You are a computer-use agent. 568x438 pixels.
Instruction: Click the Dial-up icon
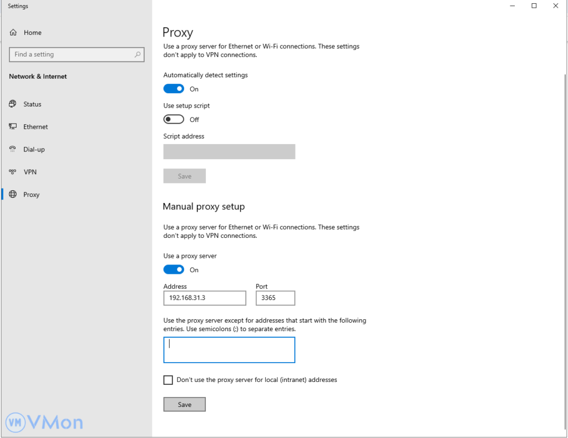pyautogui.click(x=13, y=150)
